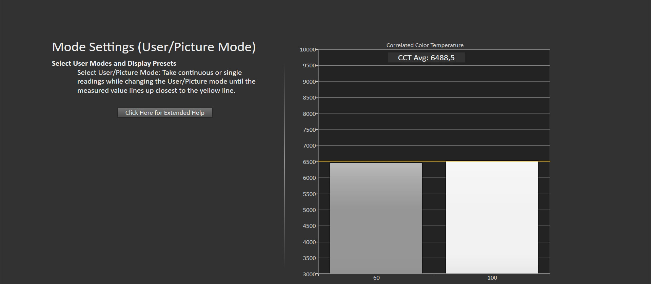Click the 6500 axis label
This screenshot has height=284, width=651.
coord(309,162)
